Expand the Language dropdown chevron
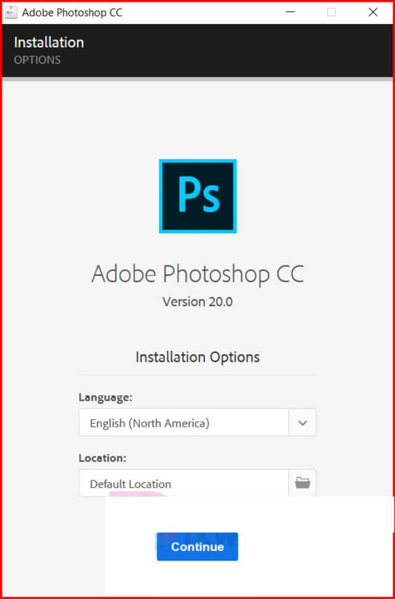395x599 pixels. coord(302,422)
